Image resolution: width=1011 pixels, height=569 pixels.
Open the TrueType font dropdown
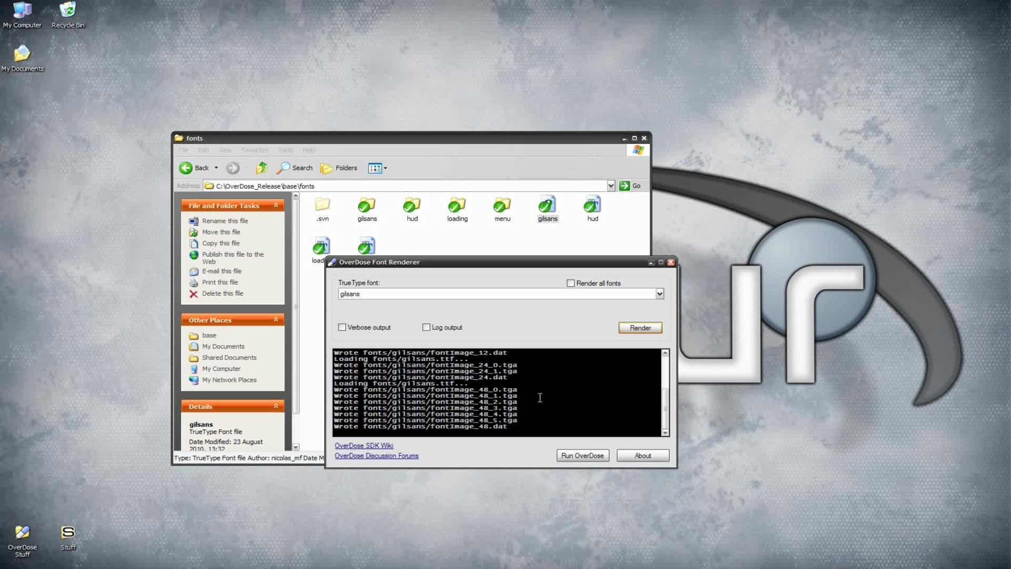659,294
